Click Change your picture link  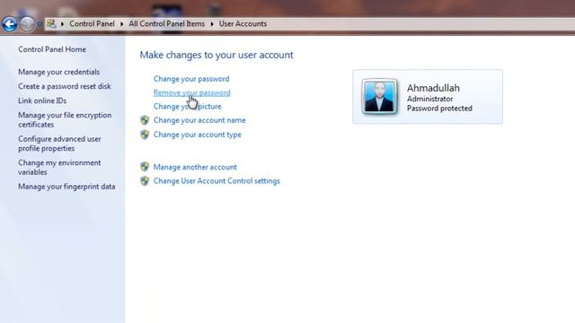188,107
